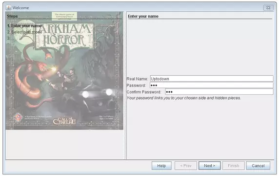This screenshot has height=176, width=279.
Task: Go to the next wizard step
Action: pyautogui.click(x=209, y=166)
